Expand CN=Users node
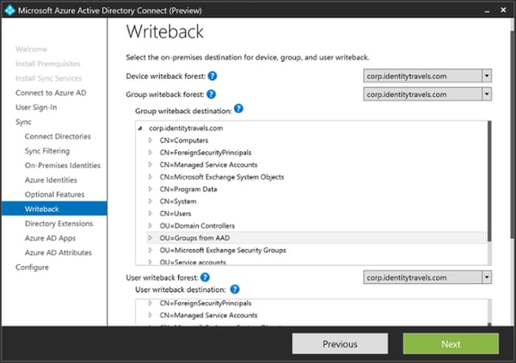Screen dimensions: 516x363 coord(150,213)
